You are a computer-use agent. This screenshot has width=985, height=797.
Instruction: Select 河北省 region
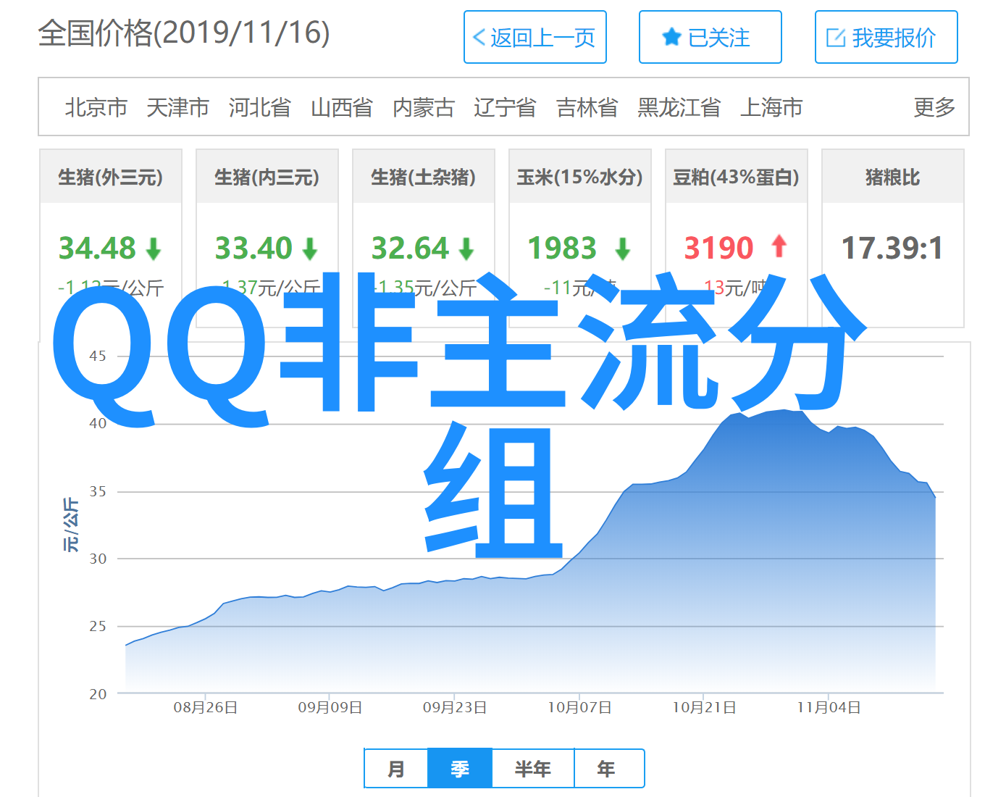pos(260,107)
